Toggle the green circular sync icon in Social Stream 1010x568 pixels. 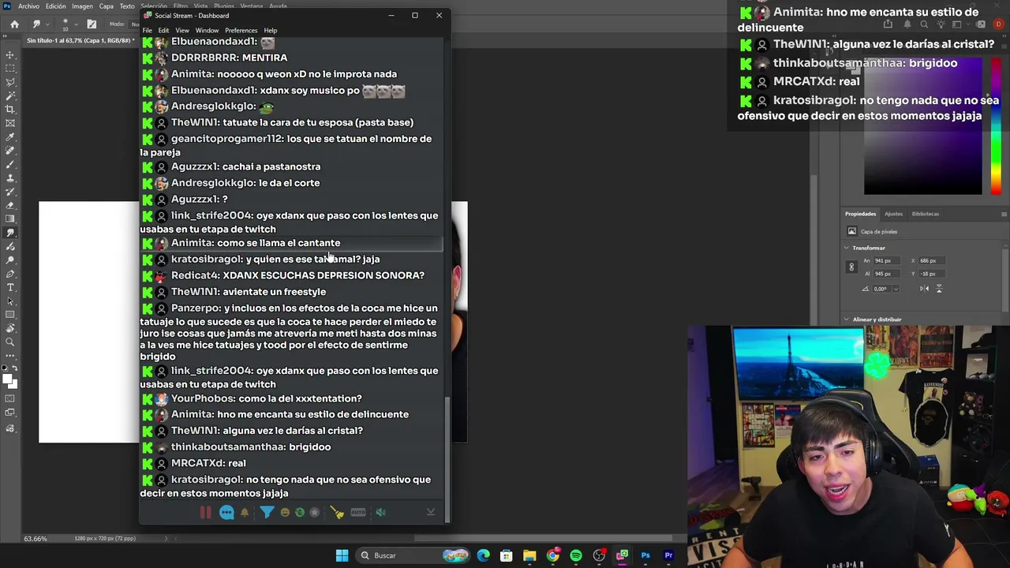point(300,513)
